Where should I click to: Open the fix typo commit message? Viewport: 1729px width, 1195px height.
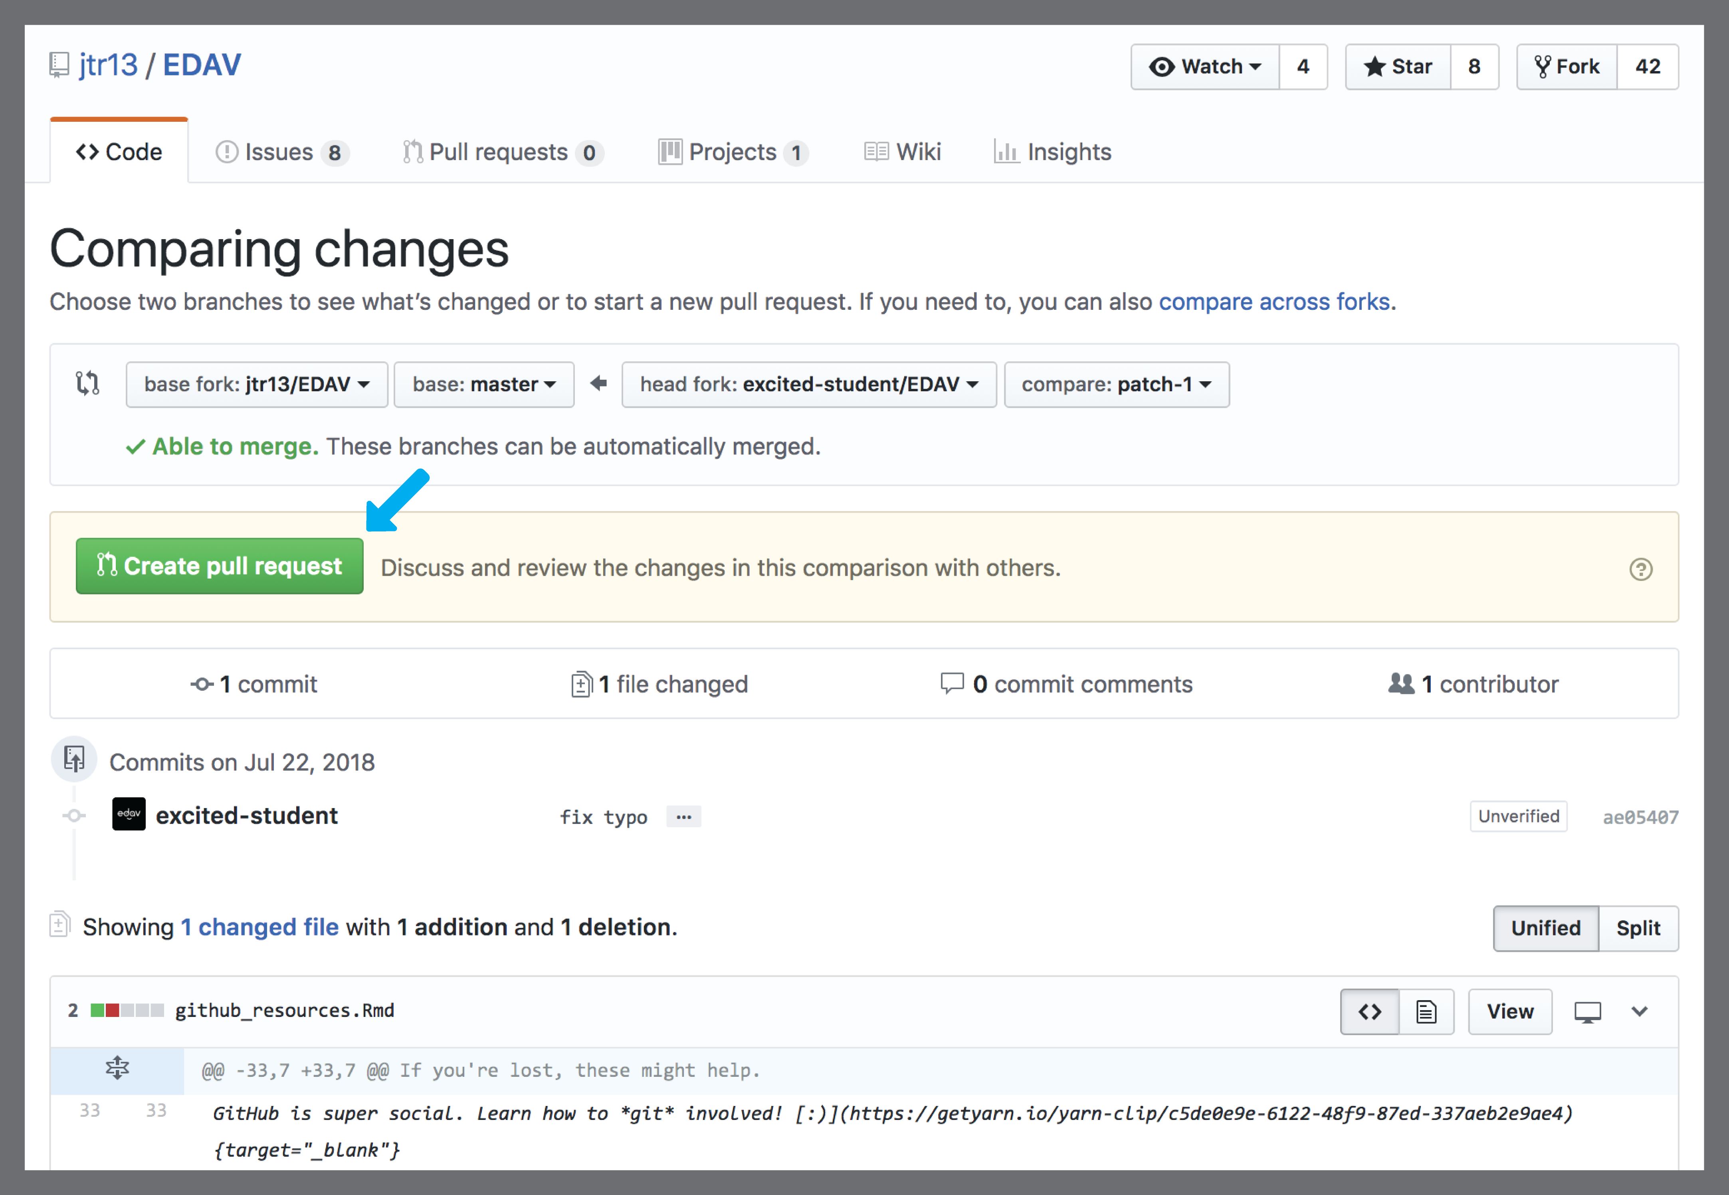[x=603, y=817]
